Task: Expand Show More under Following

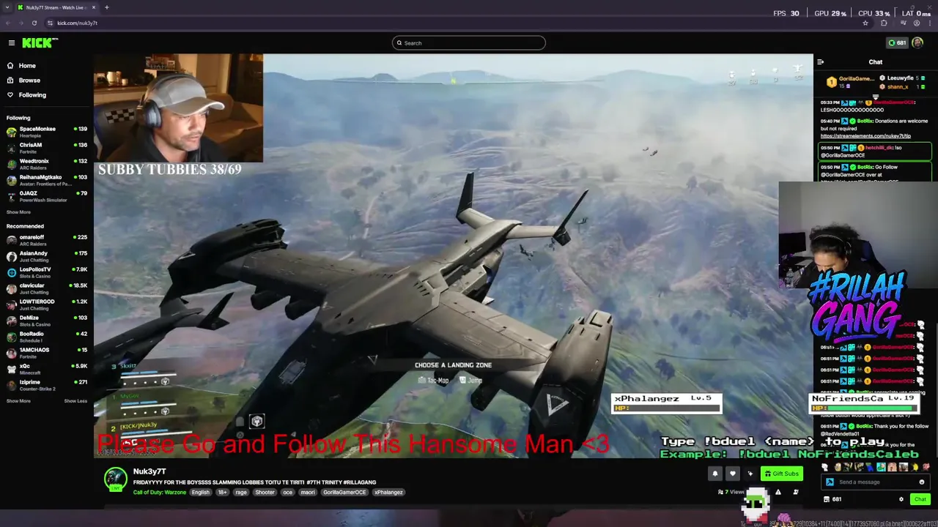Action: coord(18,212)
